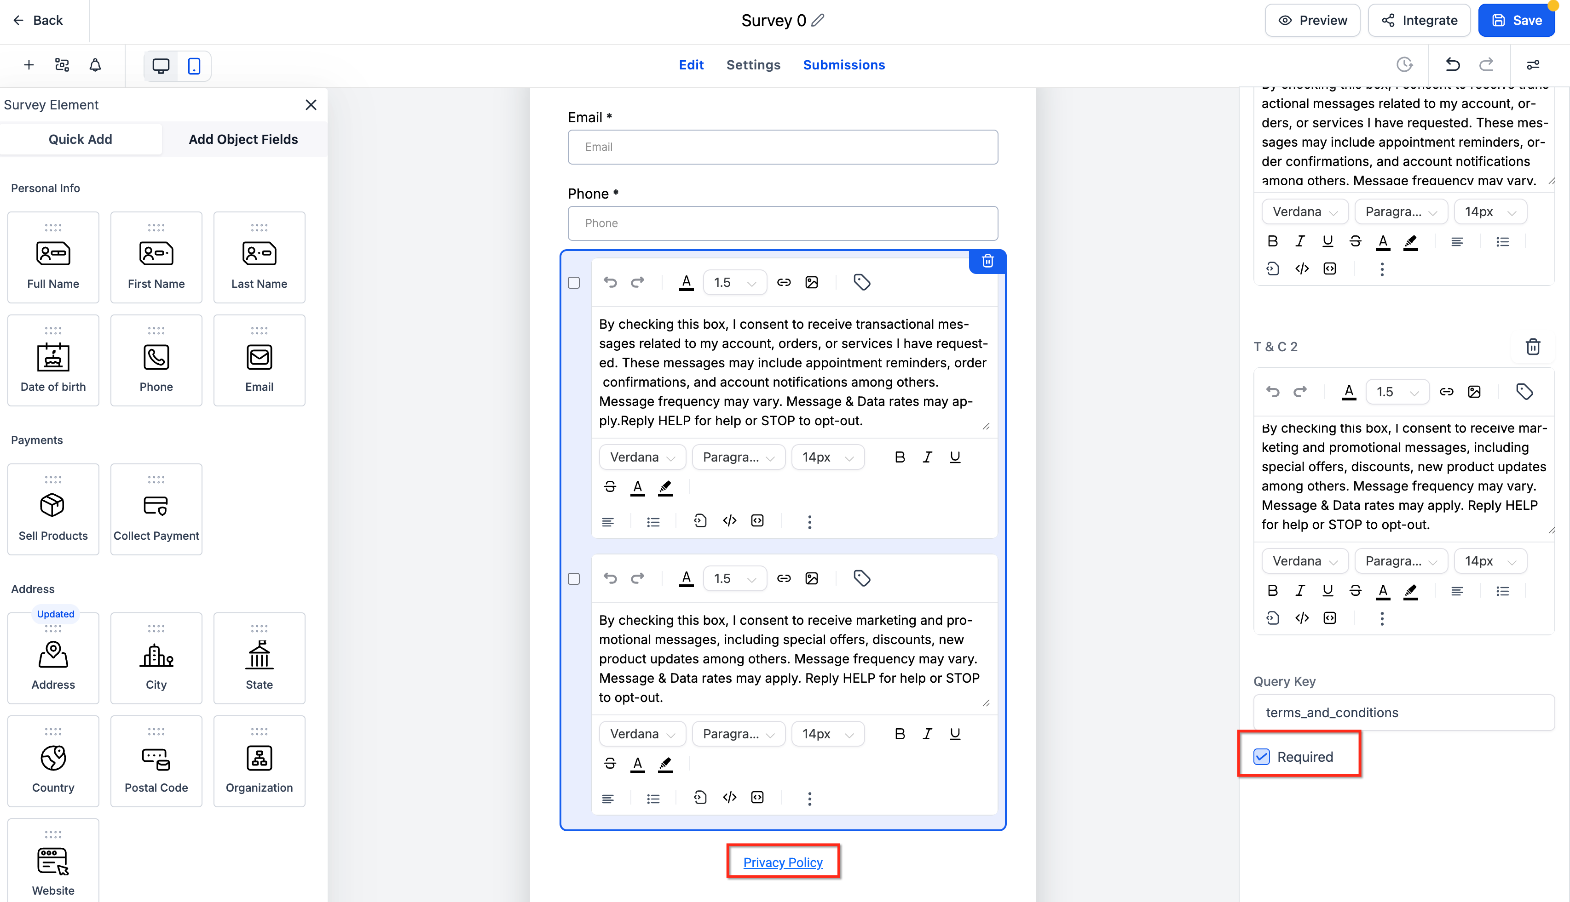Tick the transactional messages consent checkbox

[x=574, y=283]
